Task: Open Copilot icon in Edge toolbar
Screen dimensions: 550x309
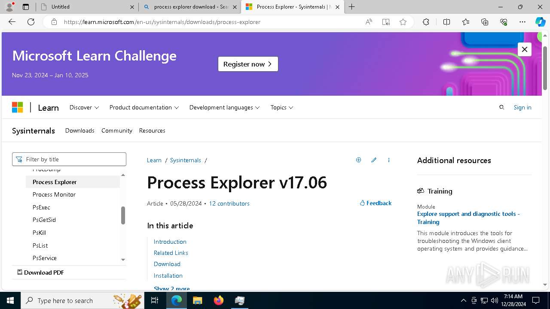Action: pyautogui.click(x=540, y=22)
